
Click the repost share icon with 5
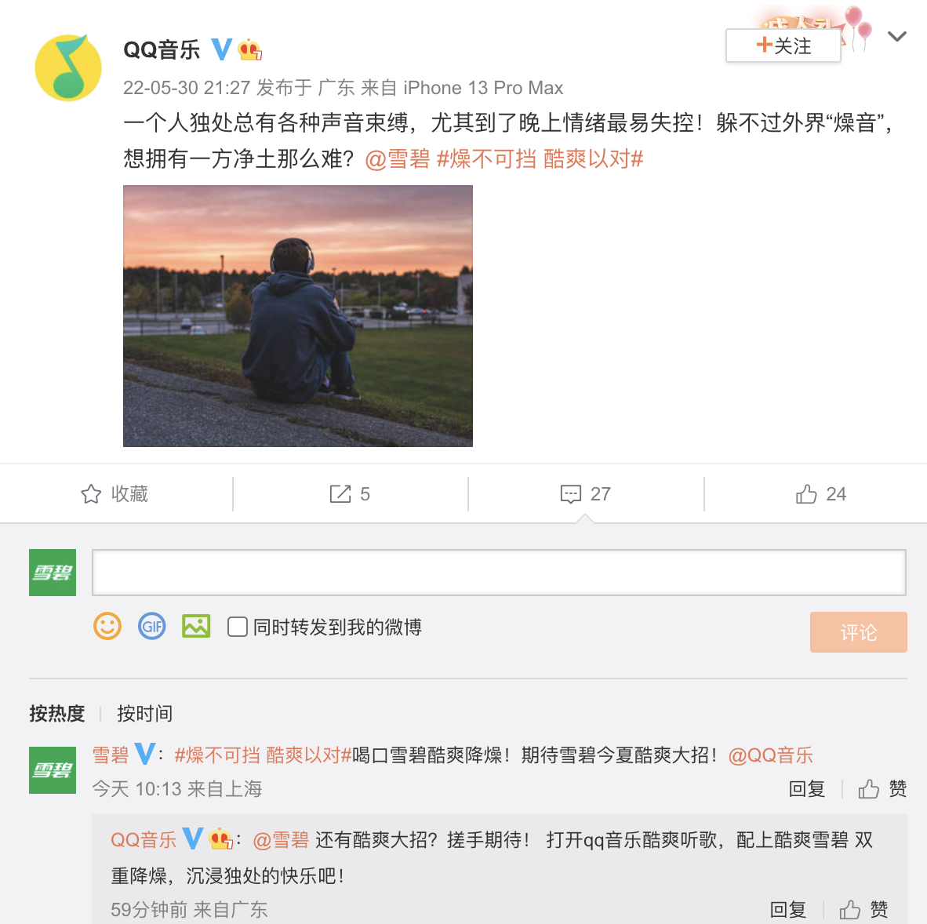tap(340, 493)
